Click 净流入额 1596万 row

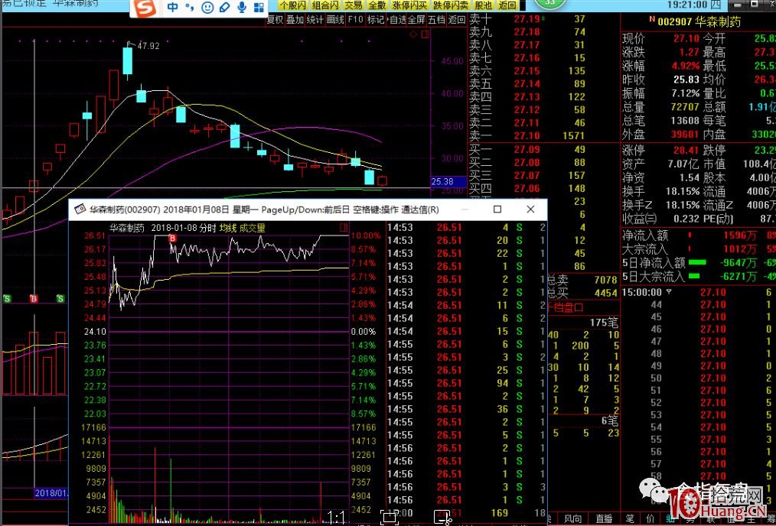tap(698, 235)
